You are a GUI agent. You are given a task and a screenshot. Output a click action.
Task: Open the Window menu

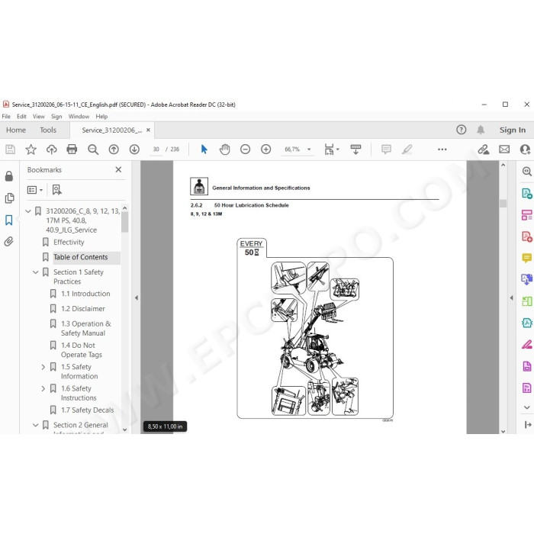(x=79, y=117)
